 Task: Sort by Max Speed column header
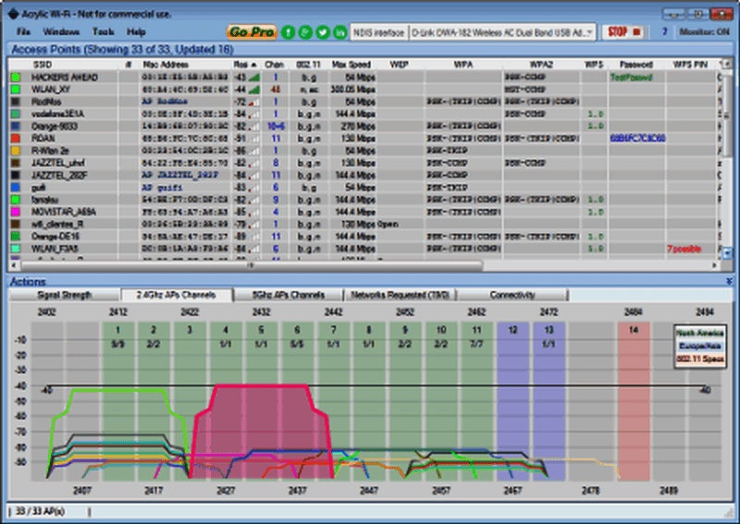pos(351,65)
